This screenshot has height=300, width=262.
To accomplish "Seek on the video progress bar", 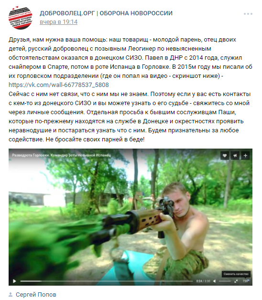I will tap(107, 281).
